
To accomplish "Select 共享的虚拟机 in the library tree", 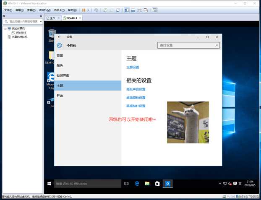I will click(x=19, y=37).
